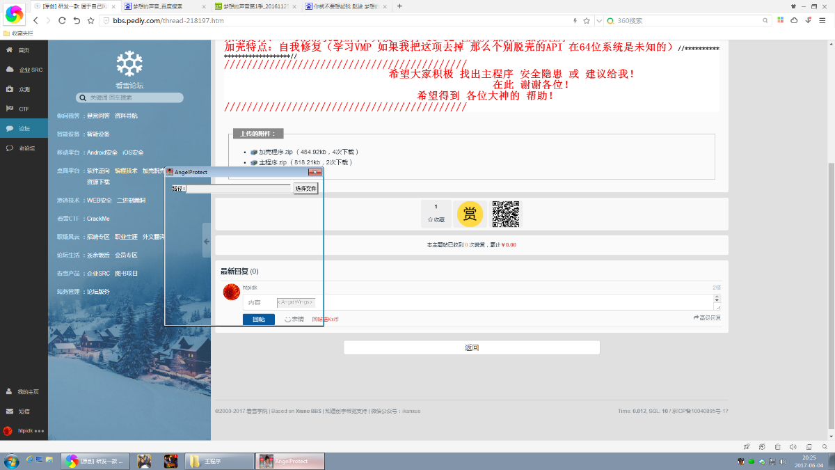Open 高级回复 advanced reply link
The image size is (835, 470).
707,318
